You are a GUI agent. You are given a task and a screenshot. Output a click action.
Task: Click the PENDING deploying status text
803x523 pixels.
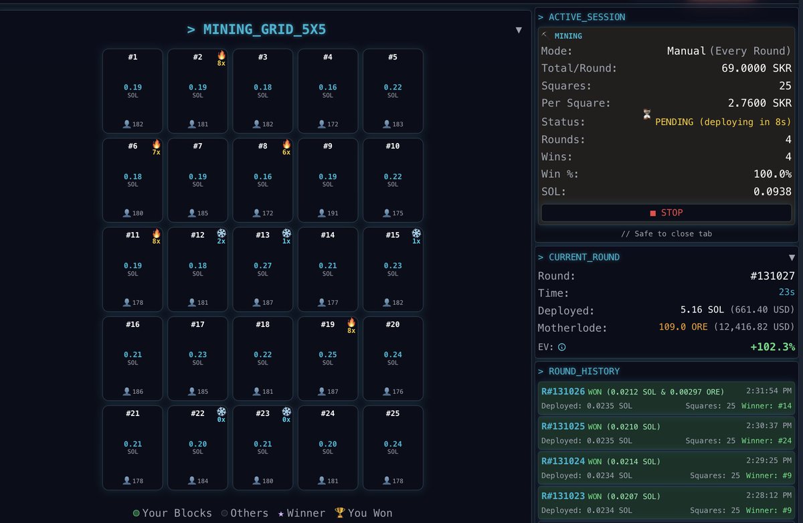(x=723, y=122)
